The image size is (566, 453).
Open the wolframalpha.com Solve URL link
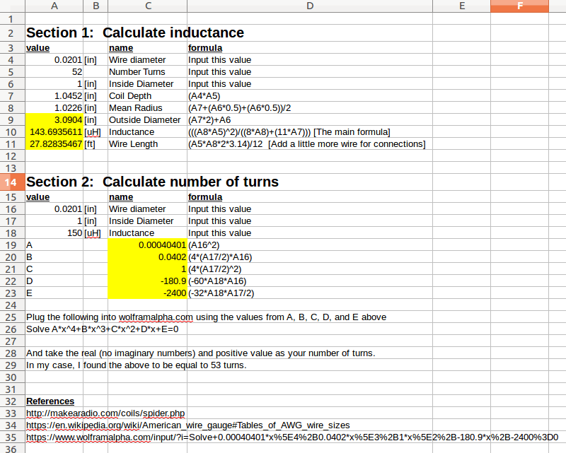pos(292,437)
